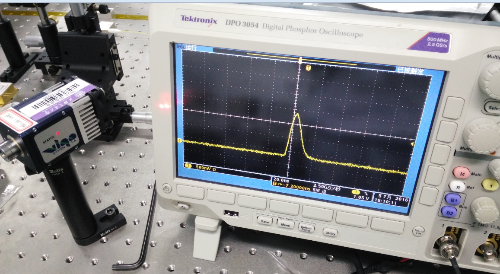Image resolution: width=500 pixels, height=274 pixels.
Task: Click the yellow pulse peak on the waveform
Action: tap(297, 114)
